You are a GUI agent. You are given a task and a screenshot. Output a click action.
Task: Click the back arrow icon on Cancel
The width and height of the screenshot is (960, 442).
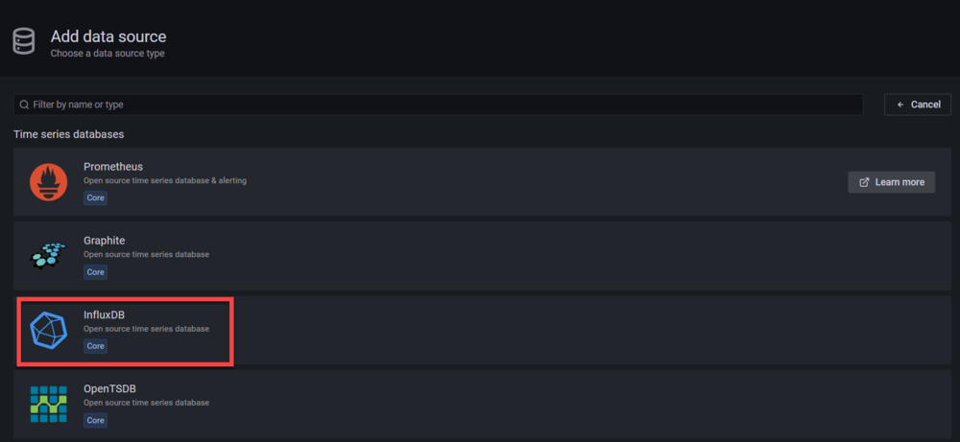(x=900, y=105)
